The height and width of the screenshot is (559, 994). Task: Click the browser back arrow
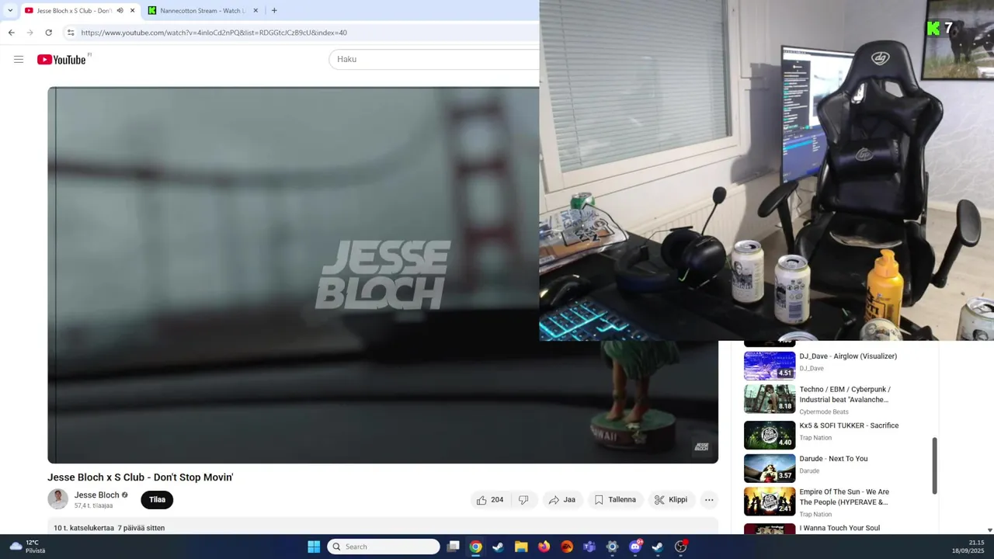(x=11, y=33)
